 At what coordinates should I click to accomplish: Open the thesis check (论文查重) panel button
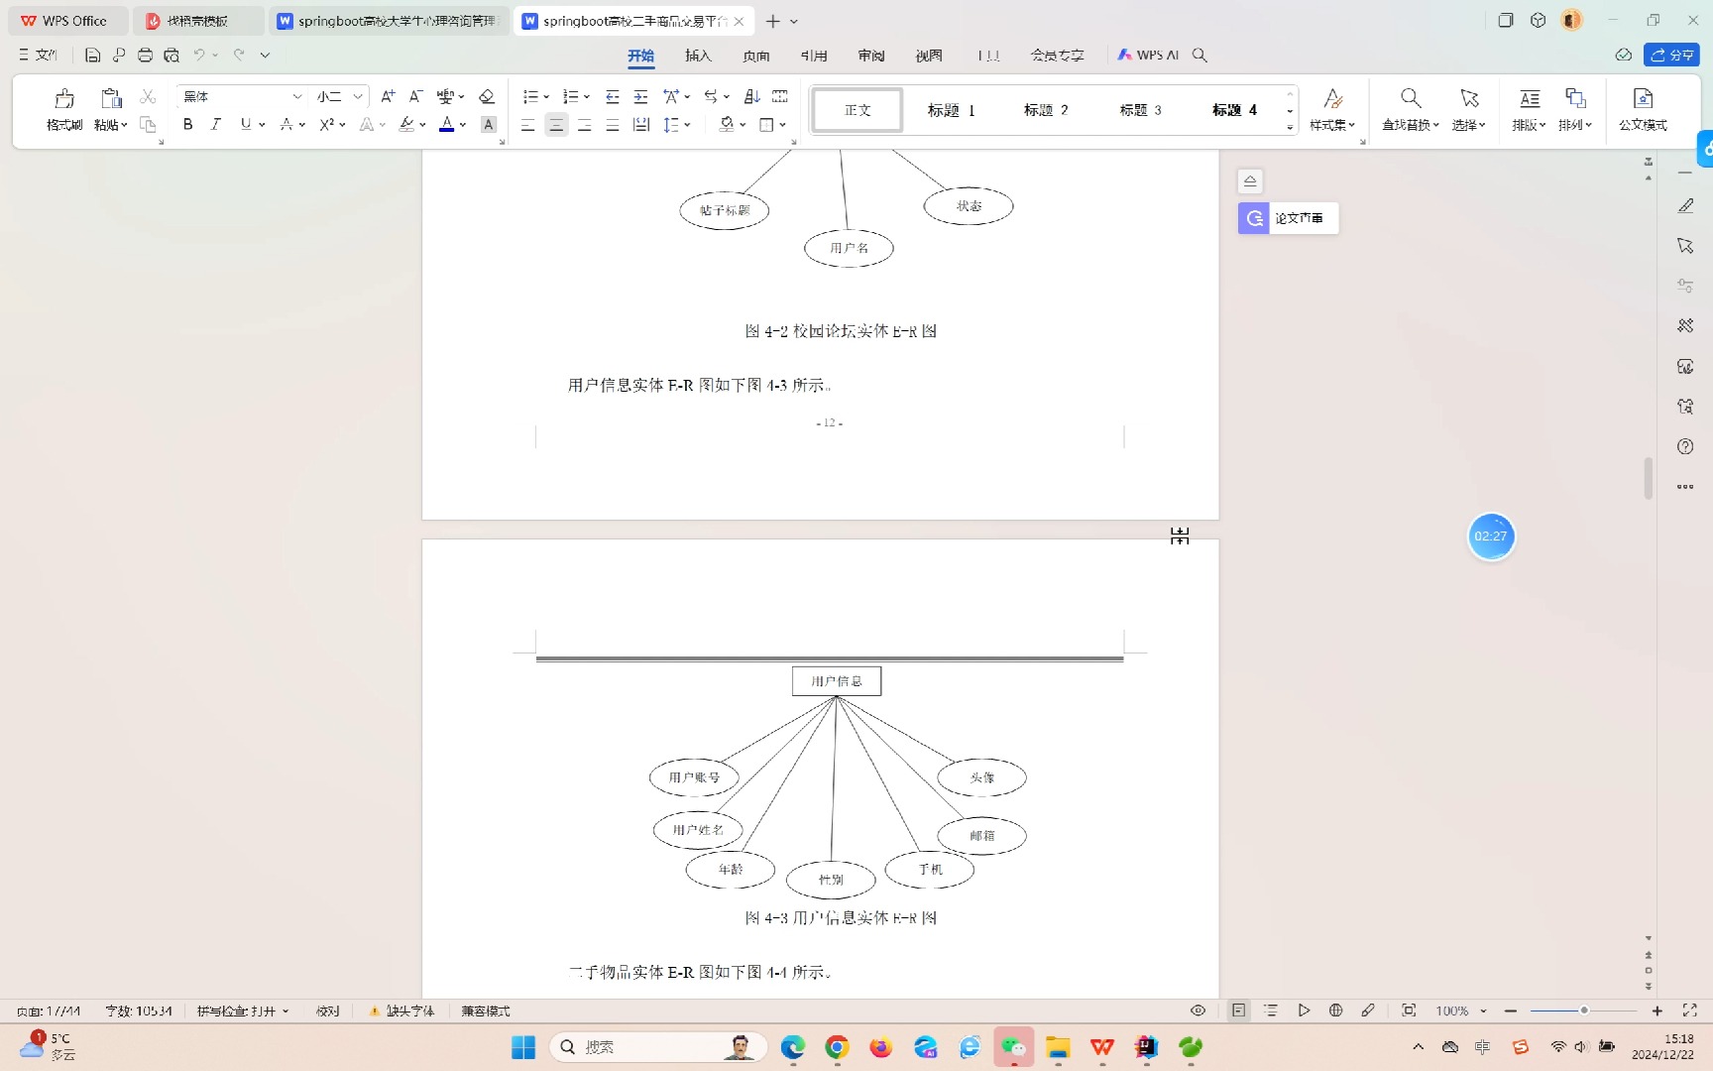point(1288,218)
